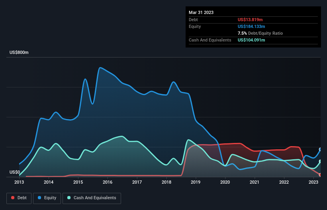The height and width of the screenshot is (210, 327).
Task: Toggle the Debt series legend button
Action: 19,198
